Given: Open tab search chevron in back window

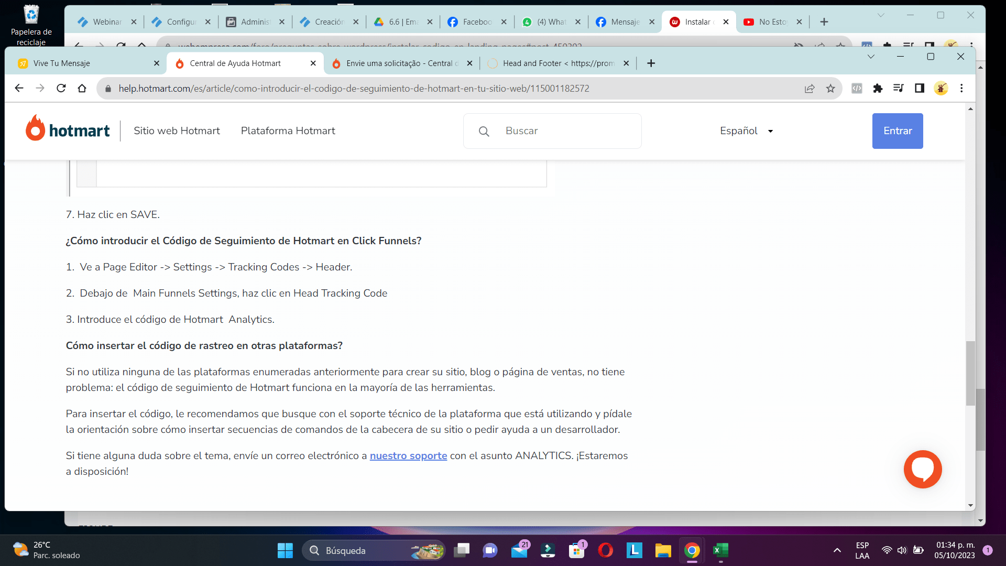Looking at the screenshot, I should coord(881,15).
